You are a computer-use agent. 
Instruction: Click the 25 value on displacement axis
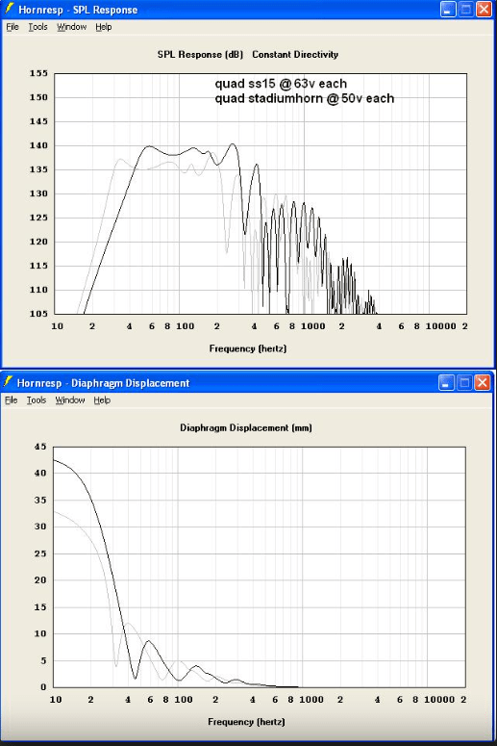coord(40,553)
